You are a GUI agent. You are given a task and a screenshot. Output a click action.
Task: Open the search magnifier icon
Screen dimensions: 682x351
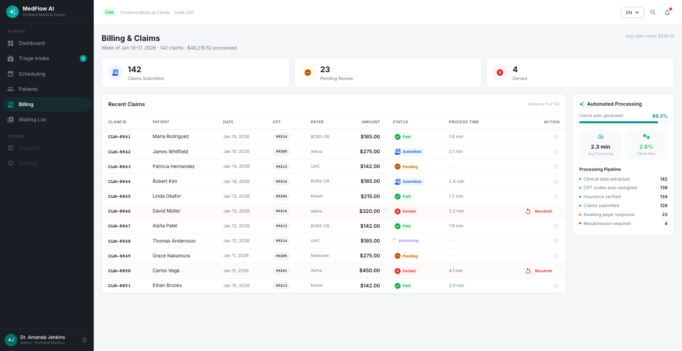pyautogui.click(x=653, y=12)
